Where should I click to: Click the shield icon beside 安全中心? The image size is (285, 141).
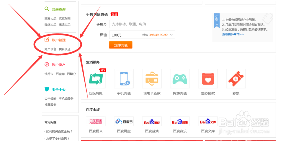pos(47,89)
